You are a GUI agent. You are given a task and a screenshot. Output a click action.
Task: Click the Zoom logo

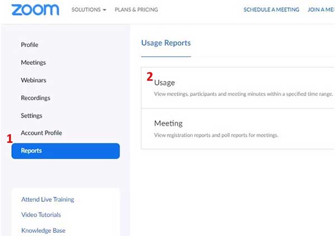coord(35,10)
